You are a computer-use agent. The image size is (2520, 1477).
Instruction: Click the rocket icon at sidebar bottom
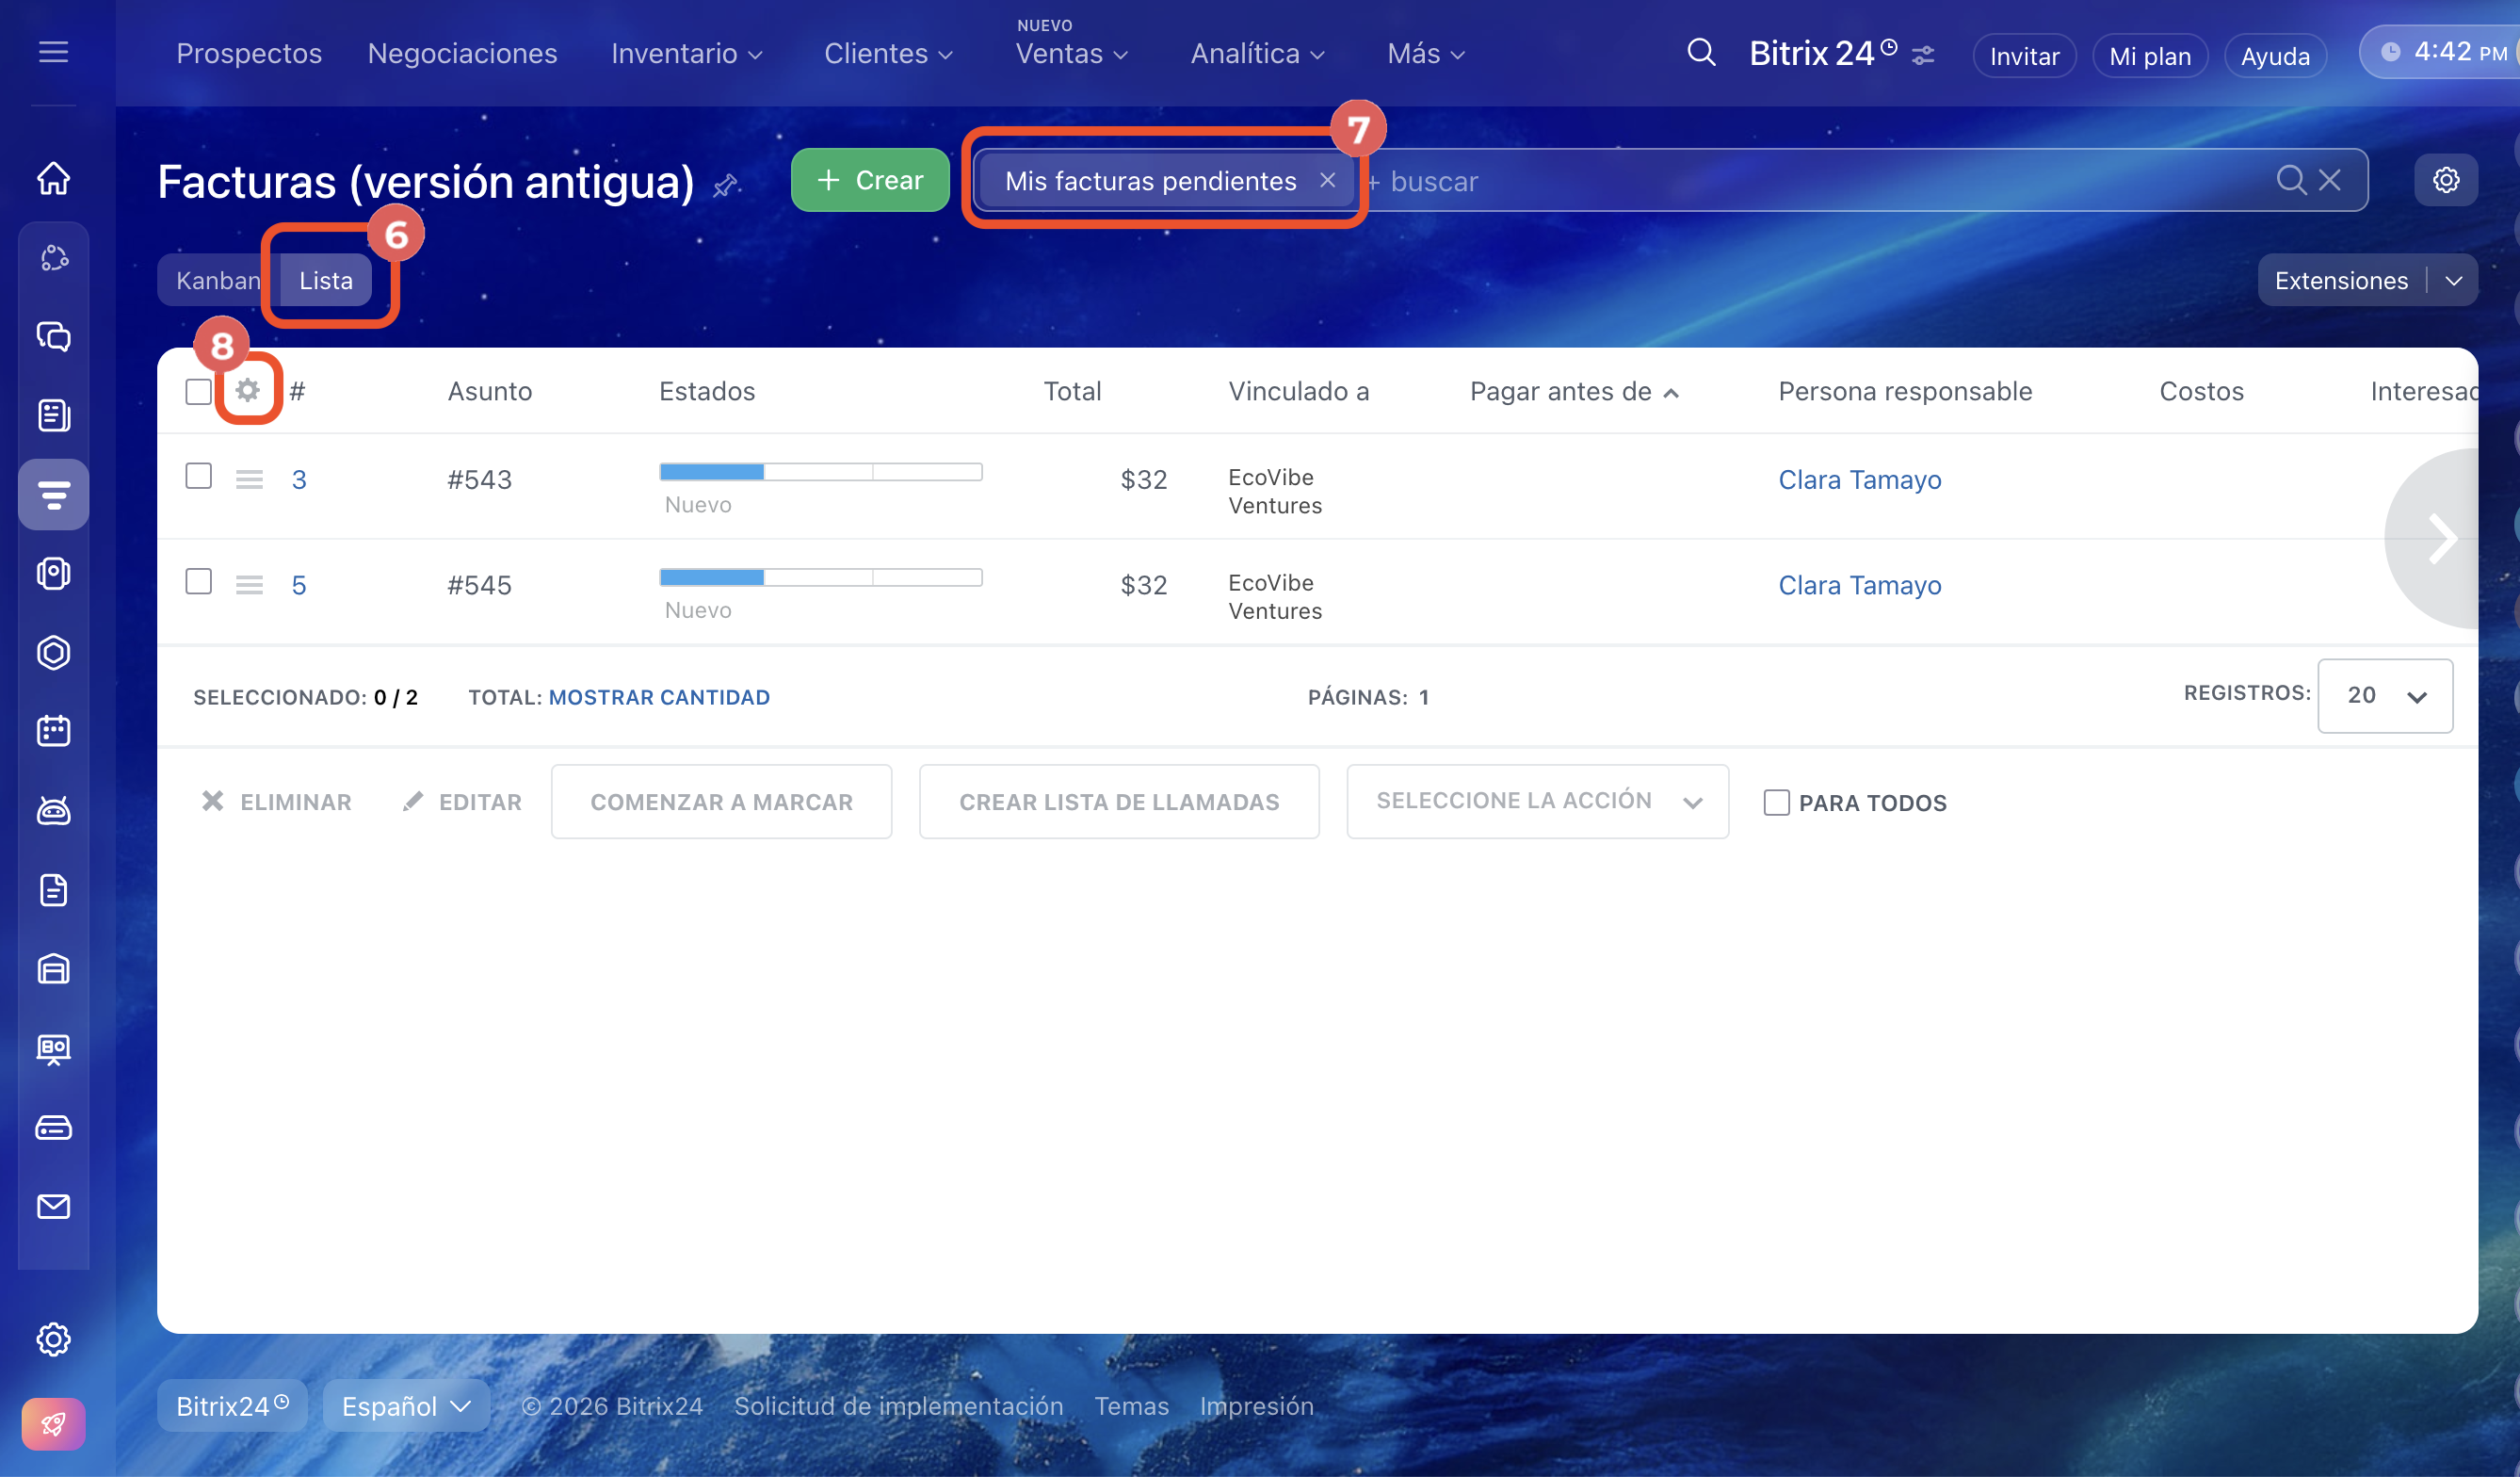(x=54, y=1422)
